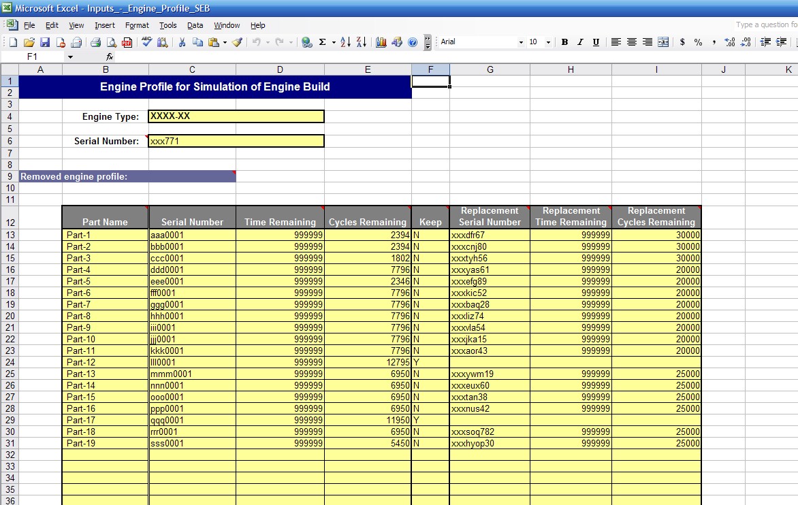Click the Format Painter brush icon
The image size is (798, 505).
(x=237, y=42)
